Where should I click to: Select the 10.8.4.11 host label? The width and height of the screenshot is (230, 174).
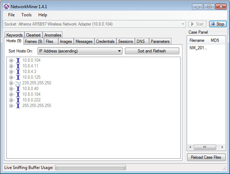[30, 66]
